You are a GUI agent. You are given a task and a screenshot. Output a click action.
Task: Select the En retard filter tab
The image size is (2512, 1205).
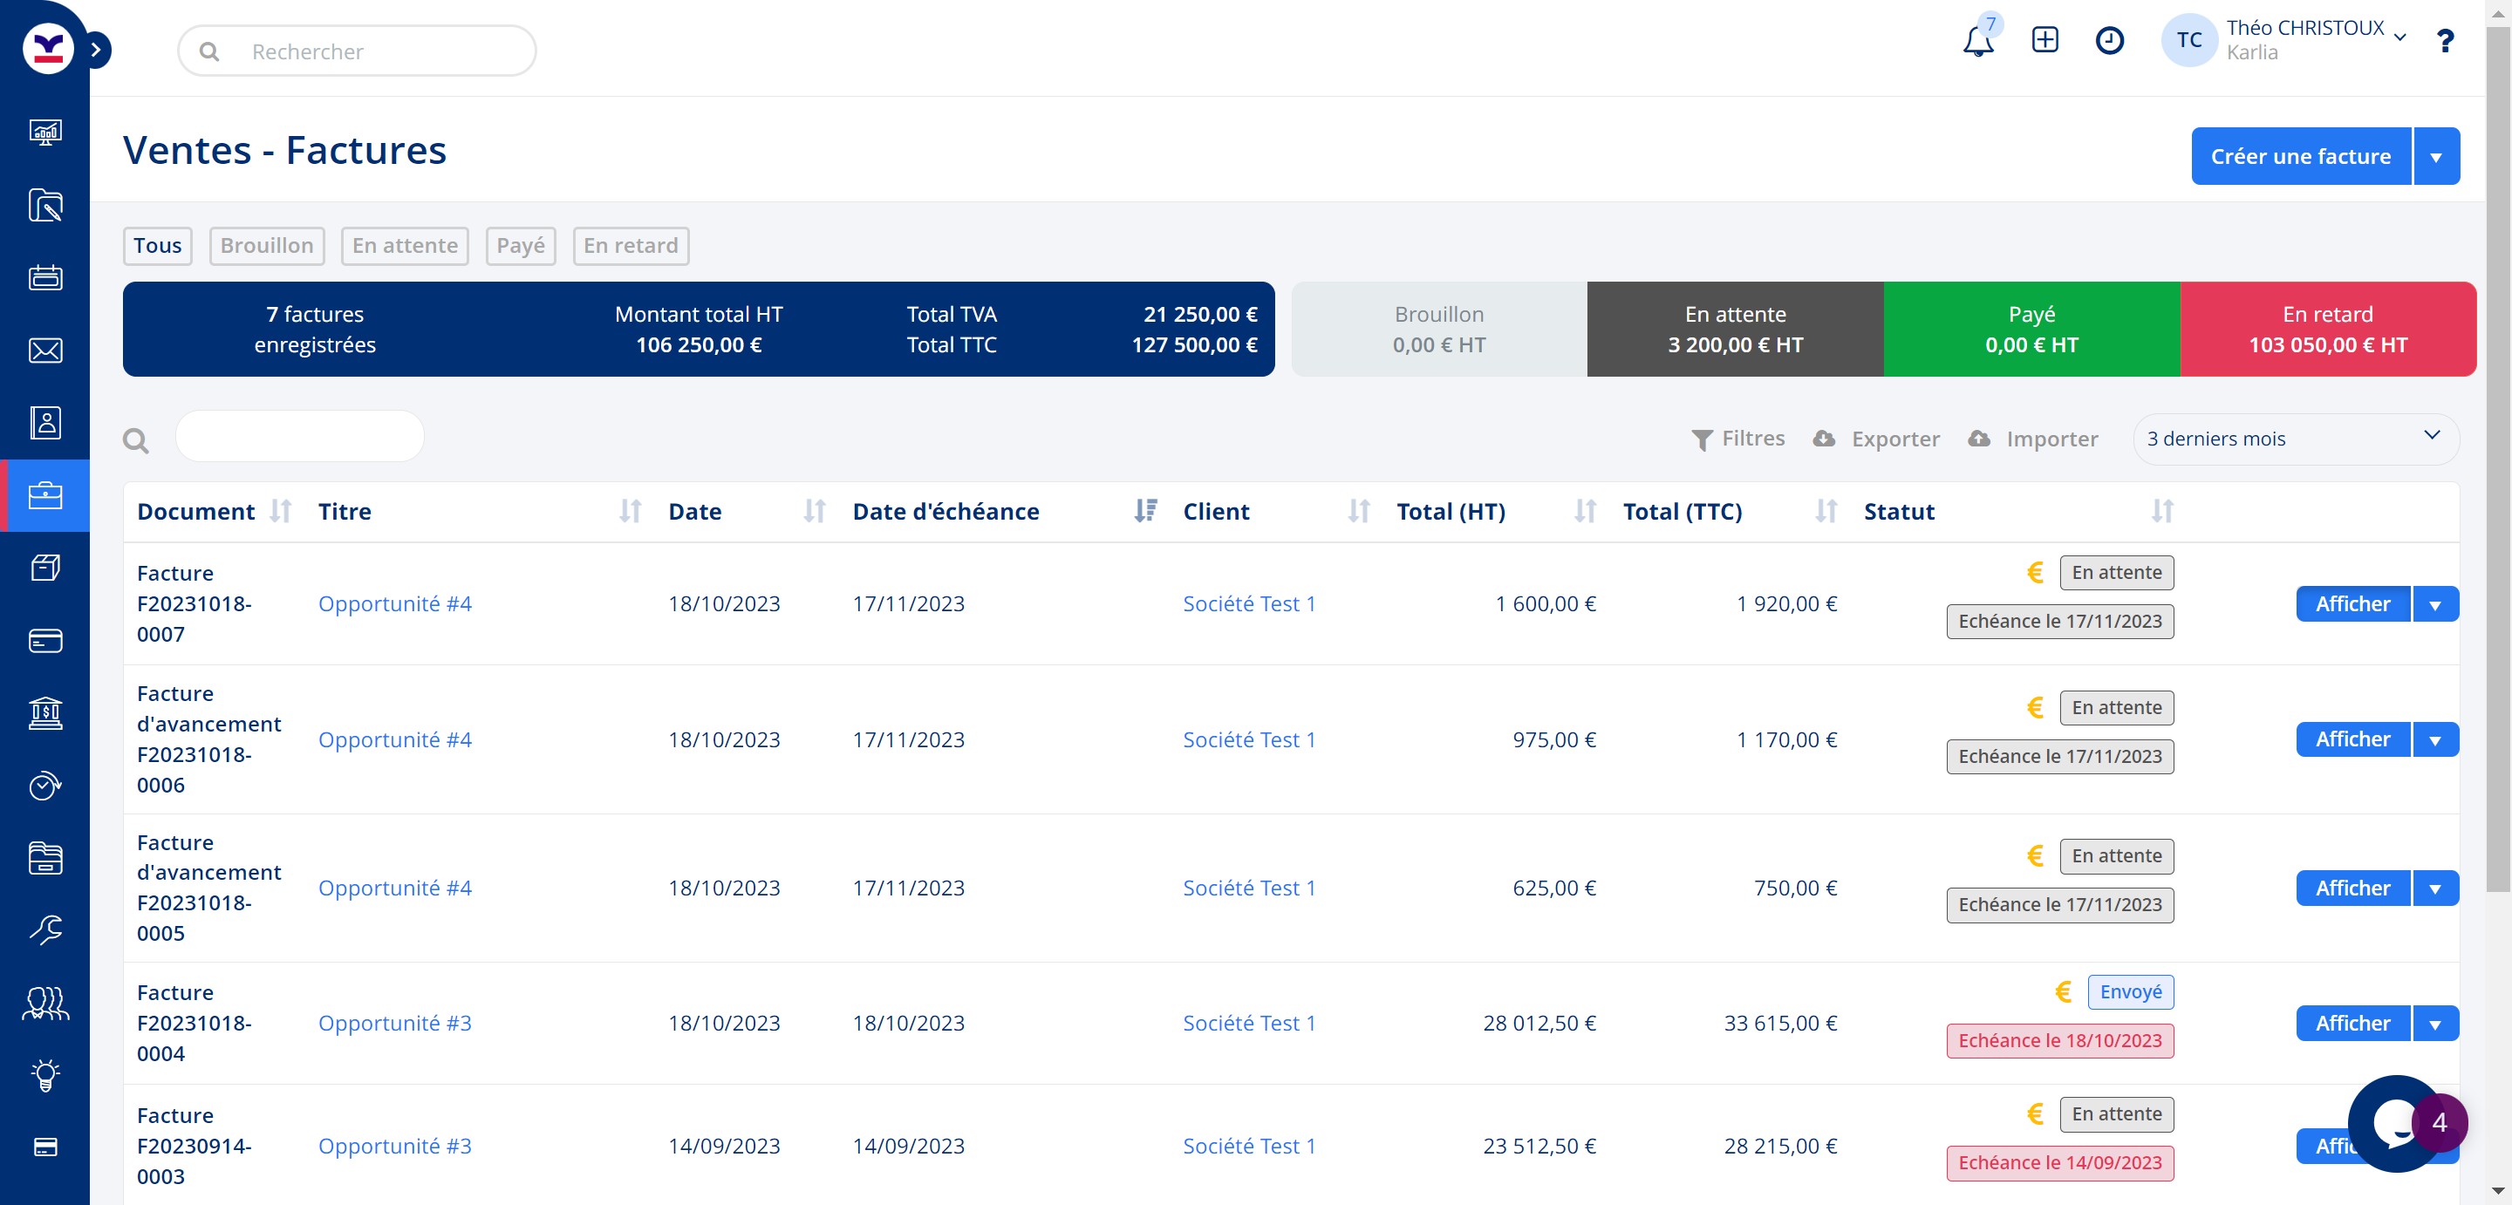pyautogui.click(x=630, y=246)
